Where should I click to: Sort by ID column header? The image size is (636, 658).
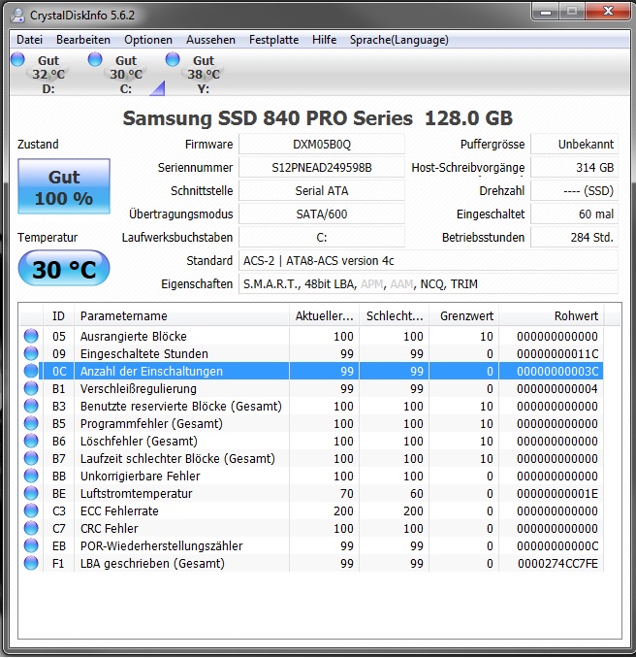(x=58, y=315)
